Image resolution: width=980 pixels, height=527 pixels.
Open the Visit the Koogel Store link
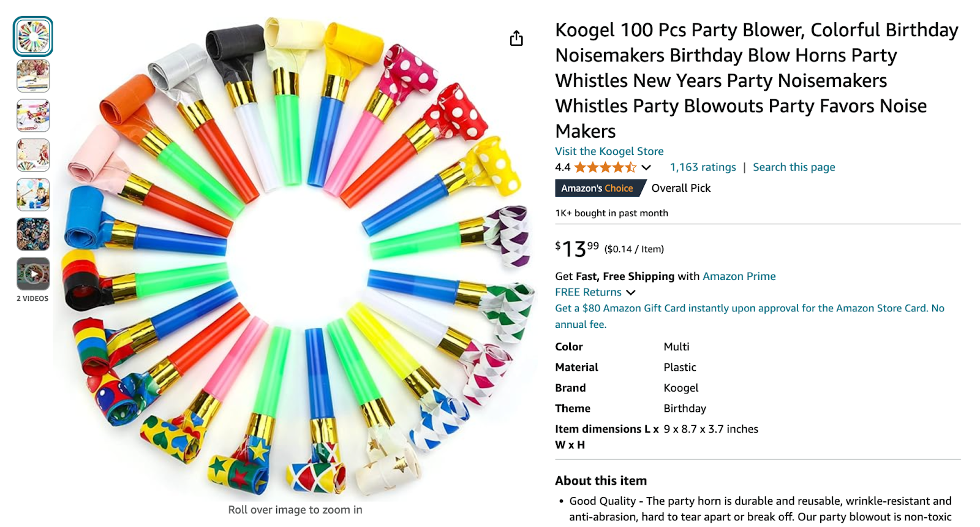[x=608, y=151]
